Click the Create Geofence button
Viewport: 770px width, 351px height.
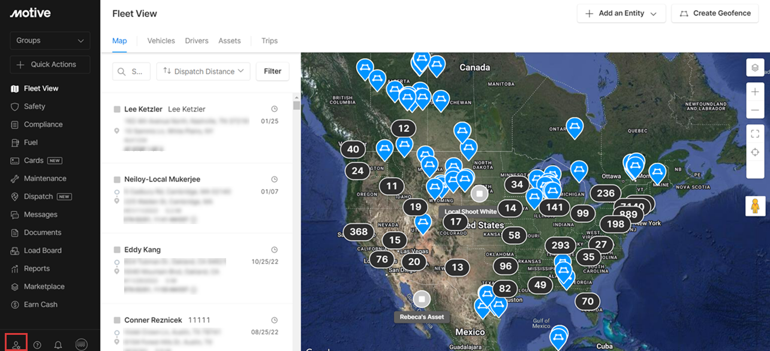pyautogui.click(x=715, y=13)
